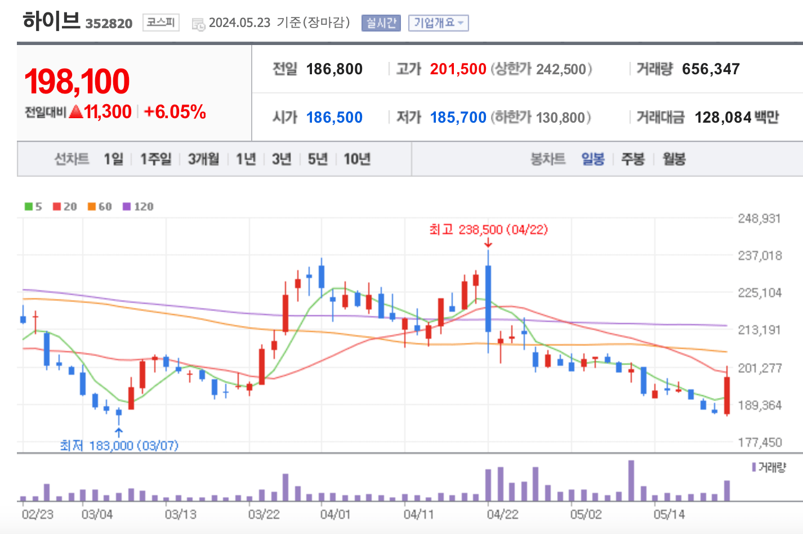Click the opening price value 186,500
The image size is (803, 534).
[334, 118]
